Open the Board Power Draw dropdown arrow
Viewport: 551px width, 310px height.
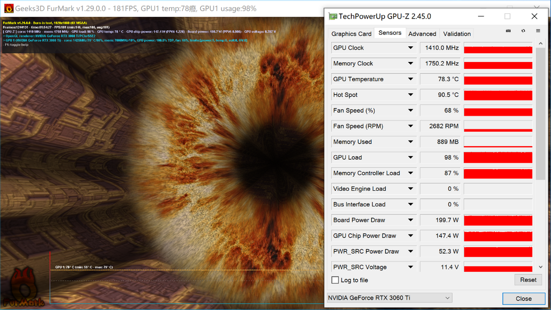tap(410, 220)
